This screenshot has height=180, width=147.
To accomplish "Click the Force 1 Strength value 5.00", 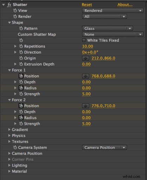I will pyautogui.click(x=86, y=94).
